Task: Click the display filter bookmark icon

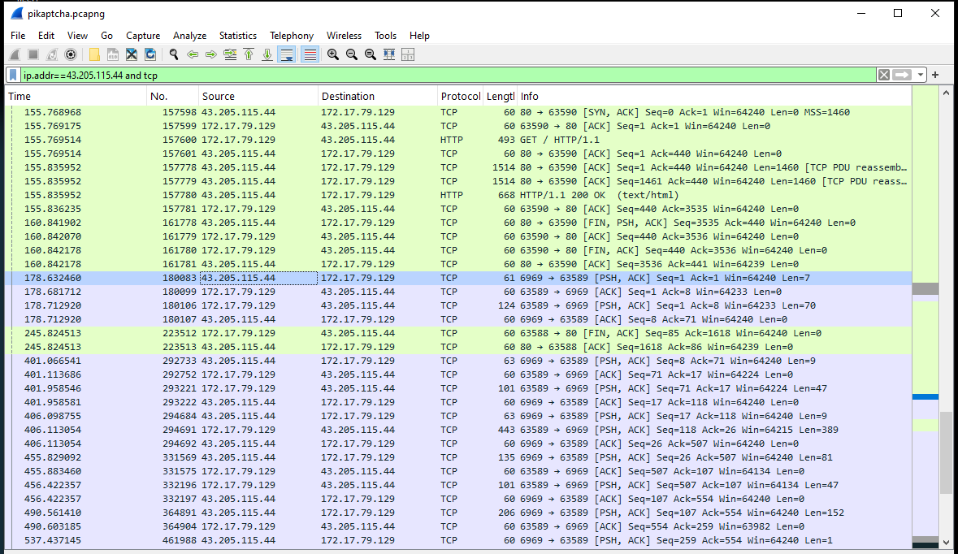Action: [13, 75]
